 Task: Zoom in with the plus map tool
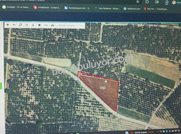pos(8,25)
